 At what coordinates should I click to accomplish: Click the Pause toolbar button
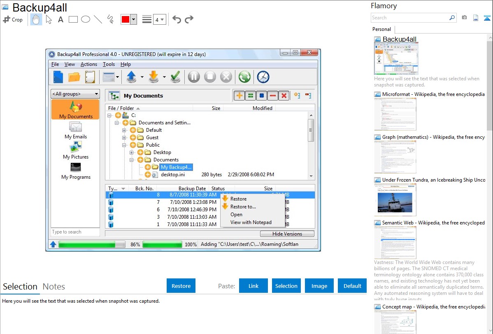(x=194, y=77)
